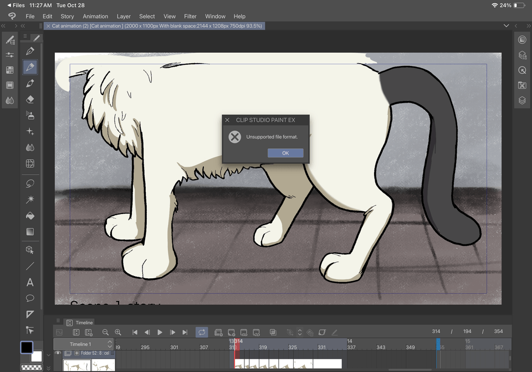Open the Animation Cels film palette
Image resolution: width=532 pixels, height=372 pixels.
coord(10,85)
